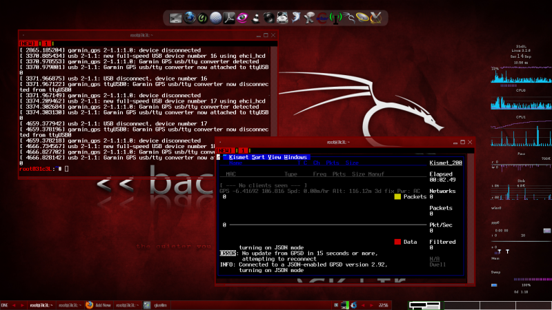Click the shark fin icon in the dock

point(297,17)
